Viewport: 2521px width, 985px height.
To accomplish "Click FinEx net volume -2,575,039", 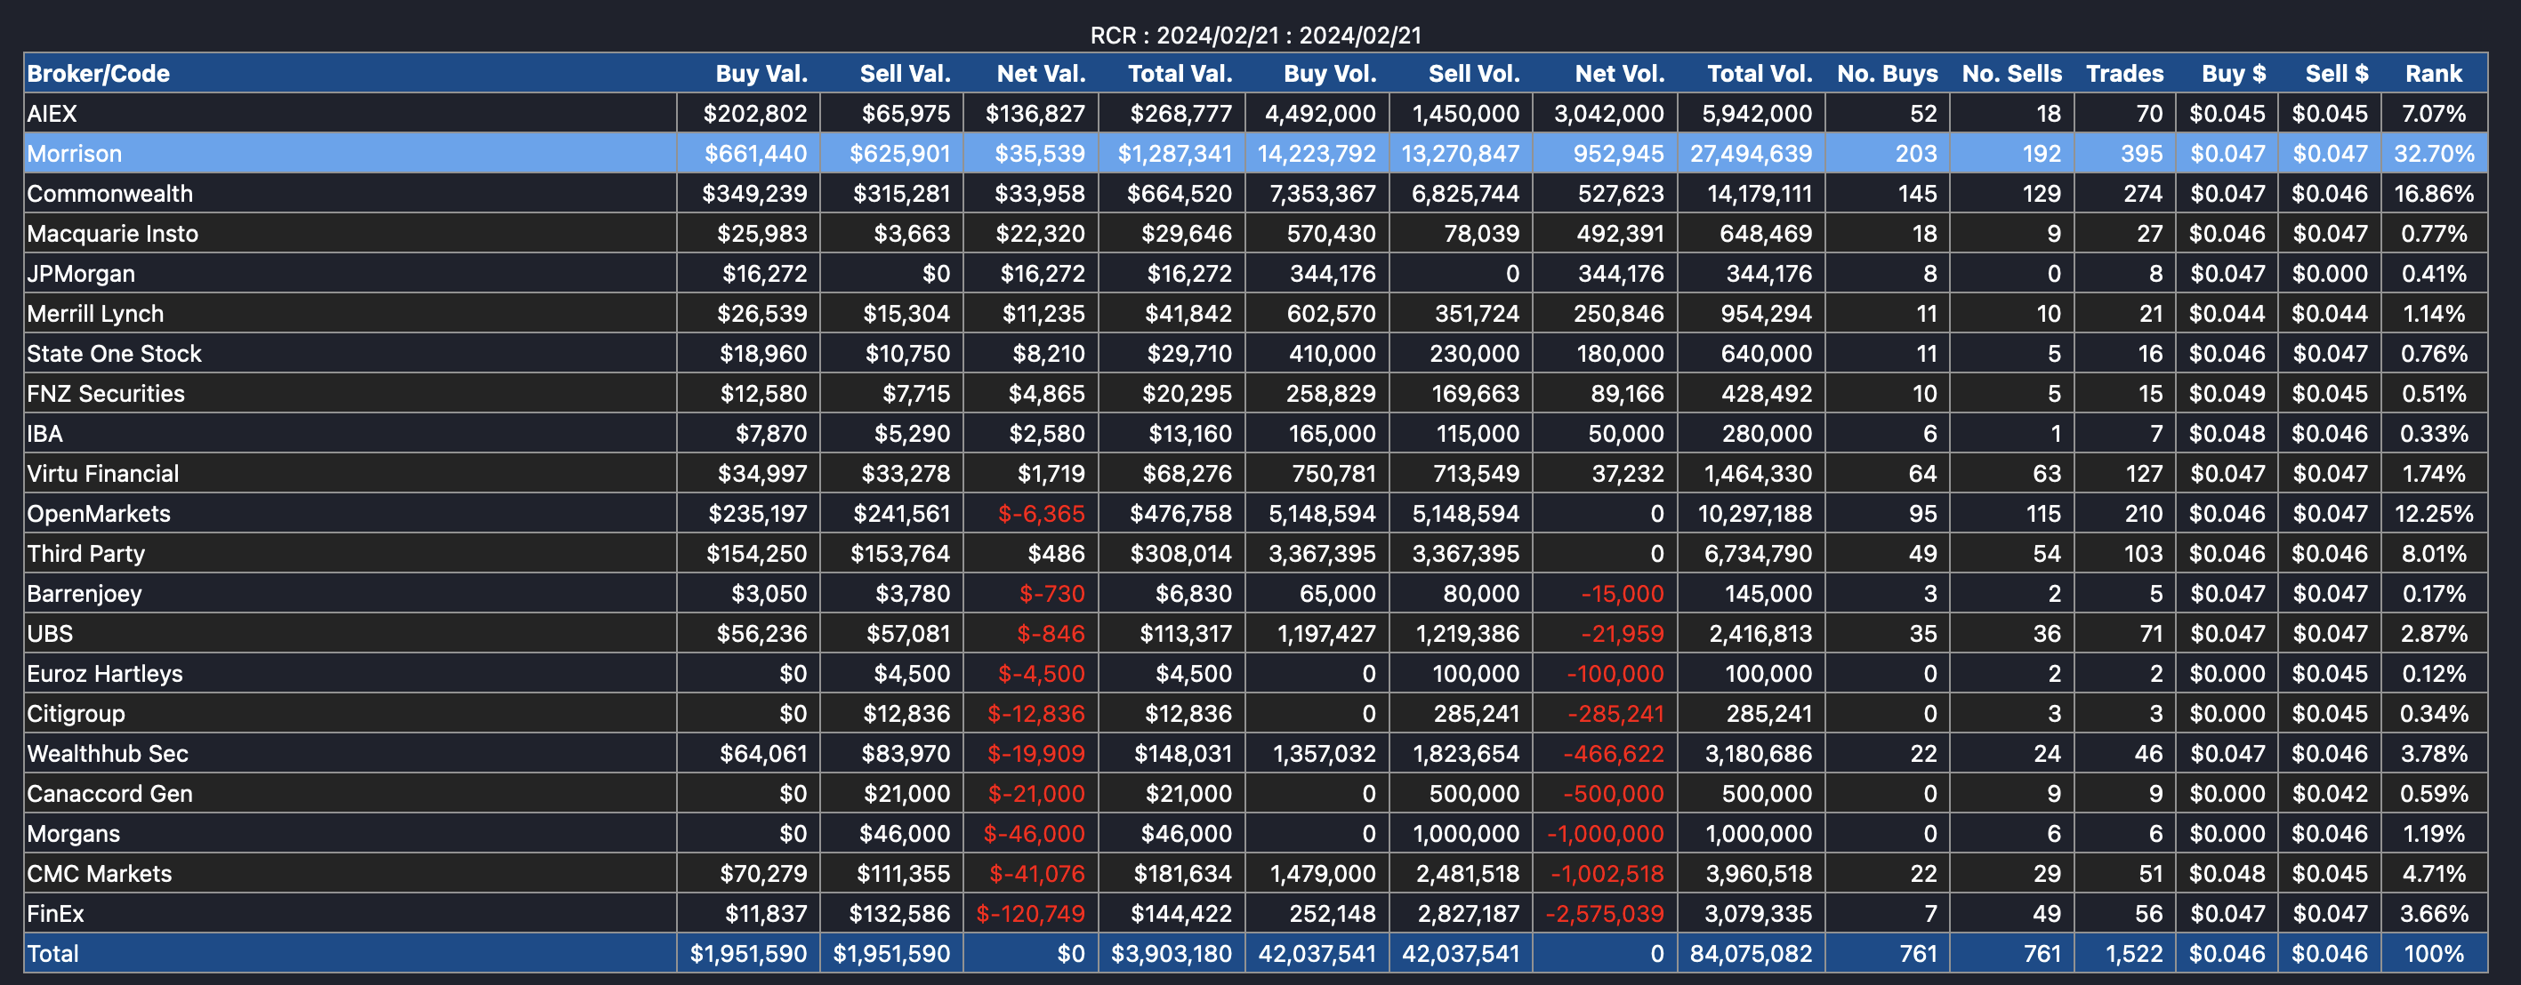I will tap(1605, 916).
